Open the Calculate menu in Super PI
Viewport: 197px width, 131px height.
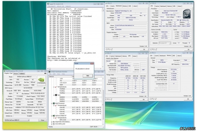coord(51,6)
